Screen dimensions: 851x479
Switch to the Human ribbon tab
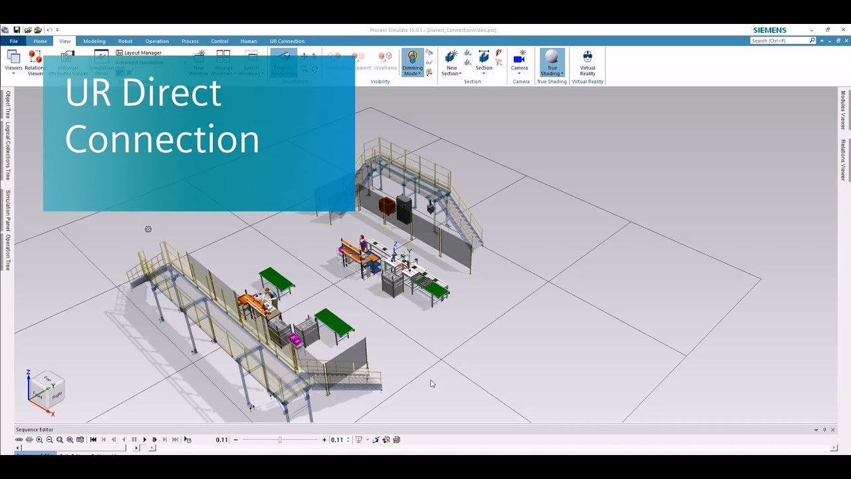coord(249,41)
